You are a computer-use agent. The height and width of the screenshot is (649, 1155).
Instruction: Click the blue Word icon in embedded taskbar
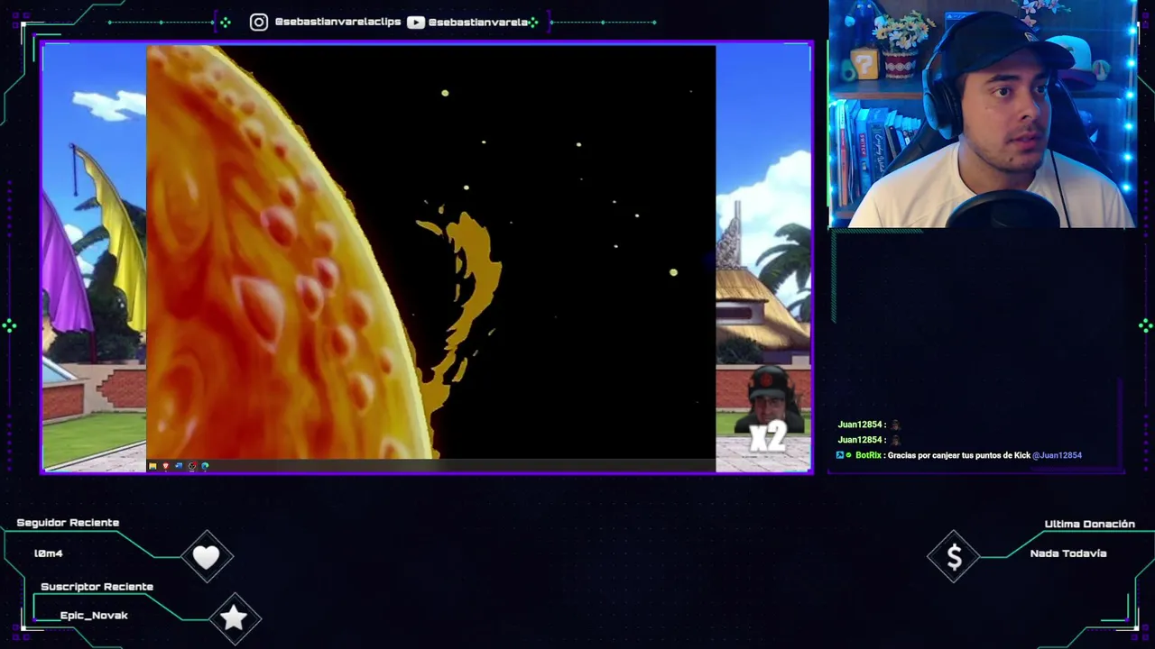(179, 466)
